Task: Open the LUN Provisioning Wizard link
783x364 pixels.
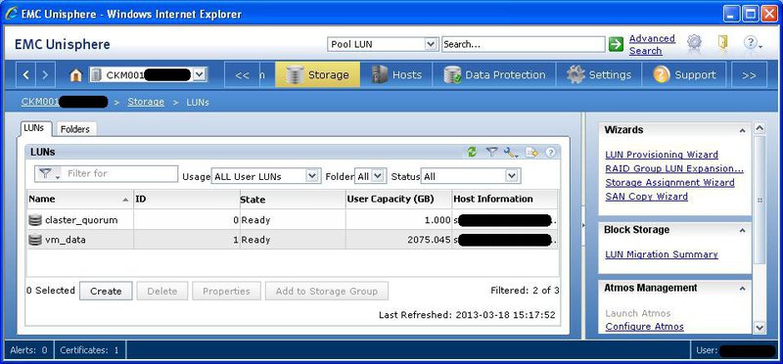Action: pyautogui.click(x=662, y=155)
